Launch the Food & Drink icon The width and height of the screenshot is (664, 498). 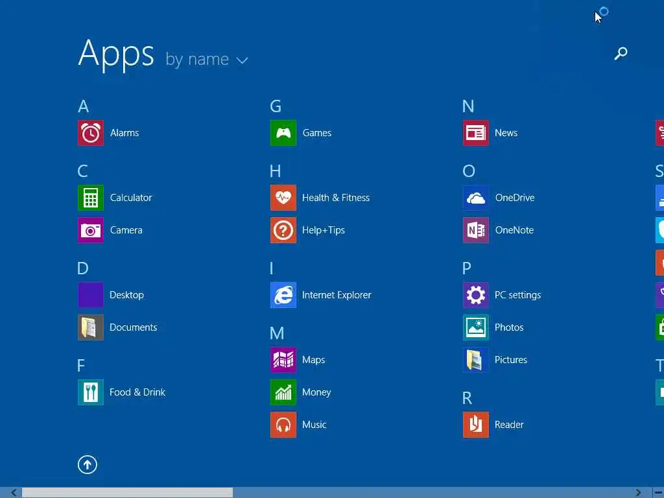(91, 392)
